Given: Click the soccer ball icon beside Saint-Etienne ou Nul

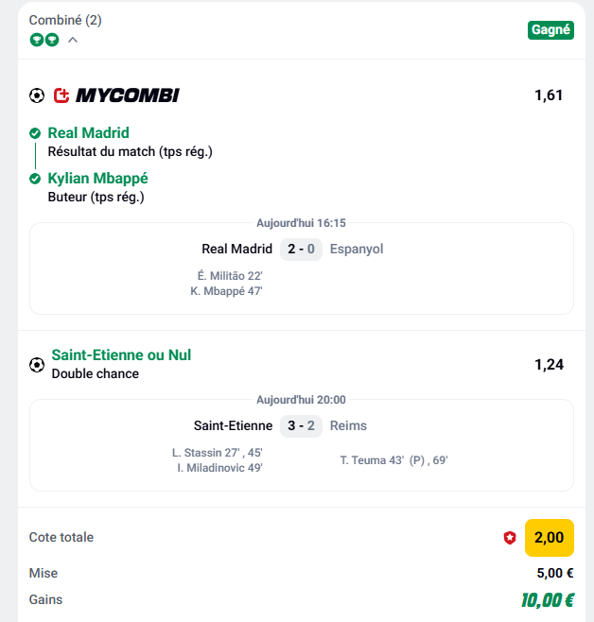Looking at the screenshot, I should click(x=37, y=364).
